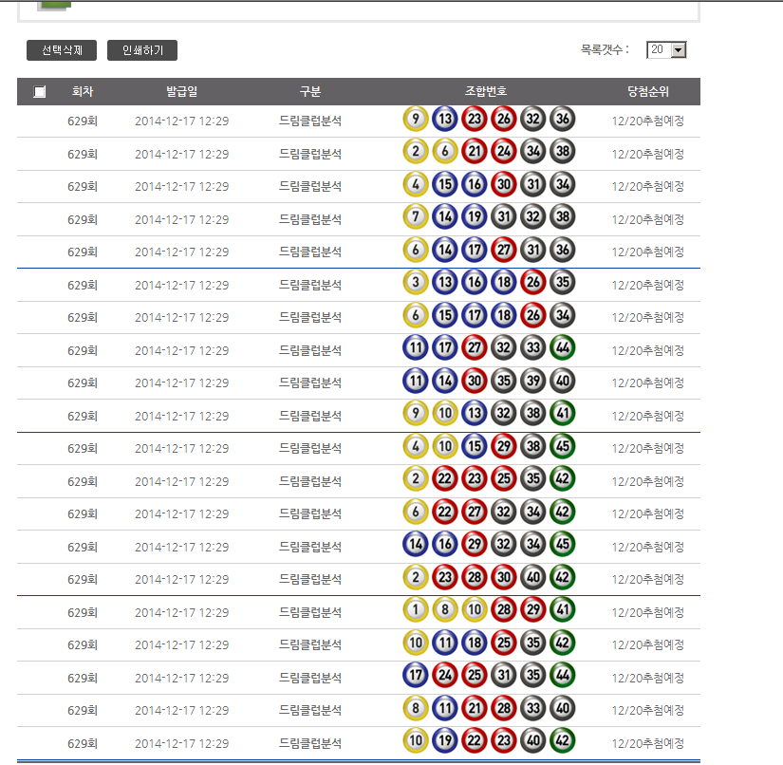The width and height of the screenshot is (783, 765).
Task: Click the 조합번호 column header
Action: 486,92
